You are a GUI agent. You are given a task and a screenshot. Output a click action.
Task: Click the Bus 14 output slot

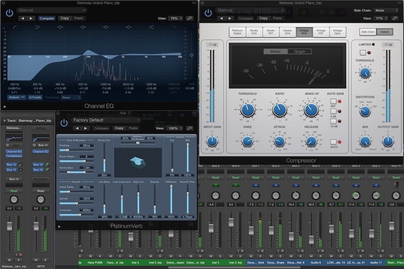14,179
